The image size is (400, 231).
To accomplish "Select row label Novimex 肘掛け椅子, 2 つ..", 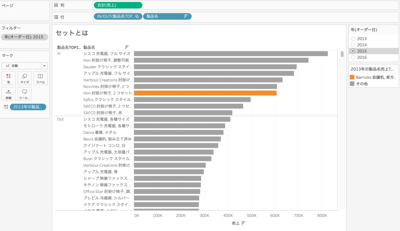I will click(x=107, y=86).
